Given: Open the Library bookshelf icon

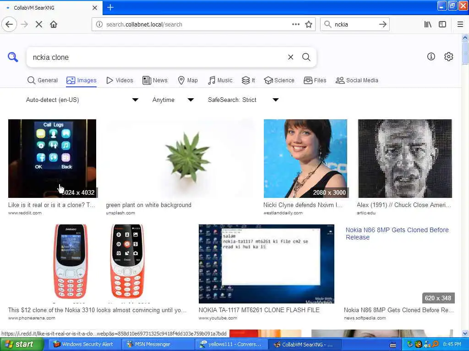Looking at the screenshot, I should [x=428, y=24].
